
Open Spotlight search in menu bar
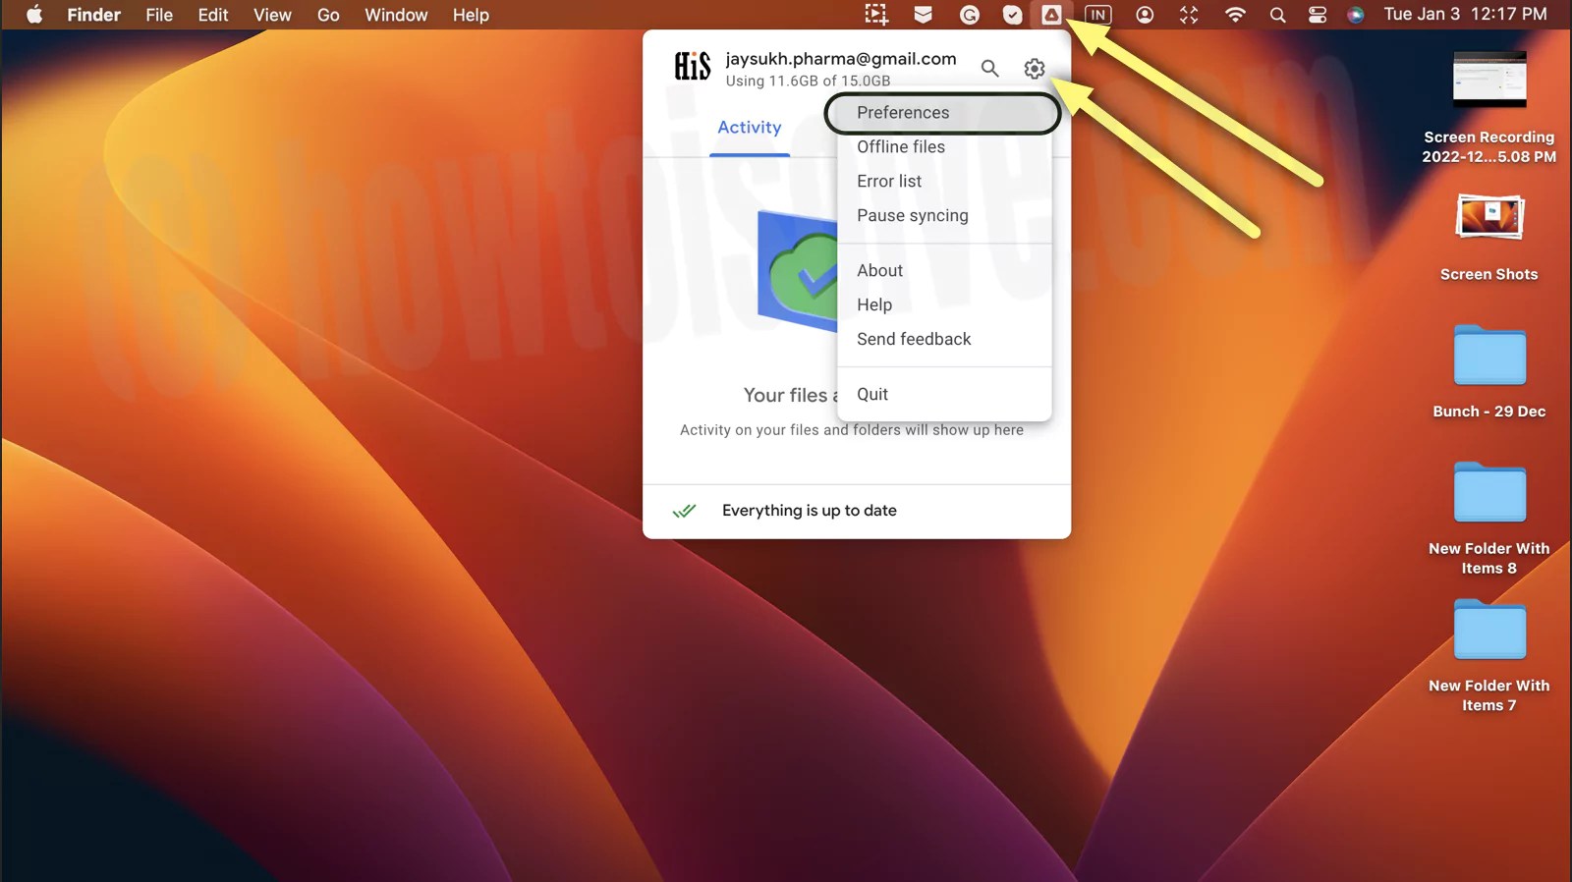tap(1277, 15)
